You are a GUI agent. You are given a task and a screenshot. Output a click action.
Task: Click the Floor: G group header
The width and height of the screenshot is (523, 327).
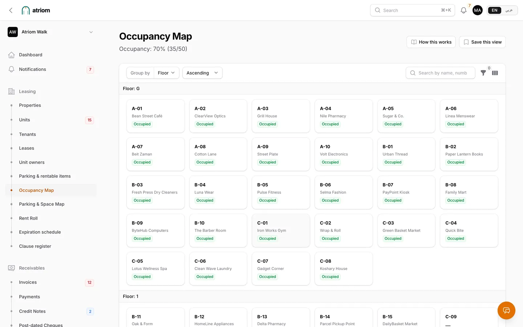click(x=312, y=89)
